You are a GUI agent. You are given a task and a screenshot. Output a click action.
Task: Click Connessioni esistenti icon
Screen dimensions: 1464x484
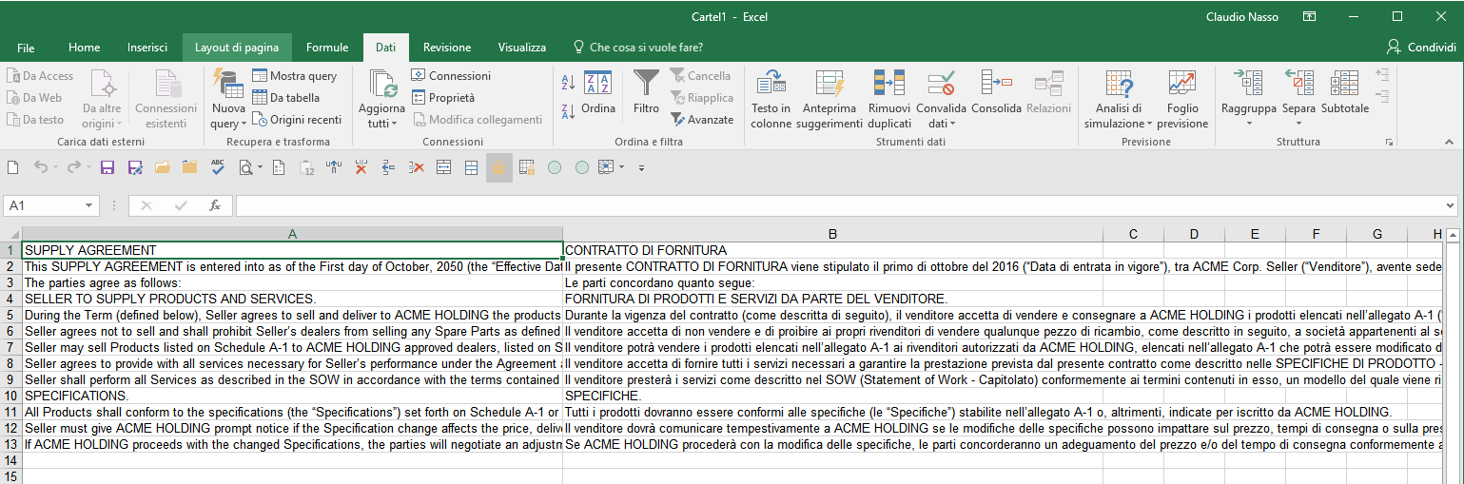pos(166,83)
